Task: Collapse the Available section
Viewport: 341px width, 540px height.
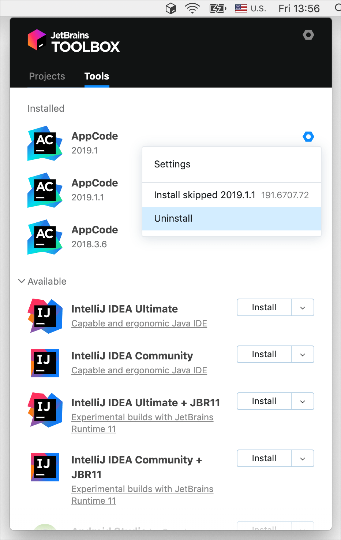Action: point(21,281)
